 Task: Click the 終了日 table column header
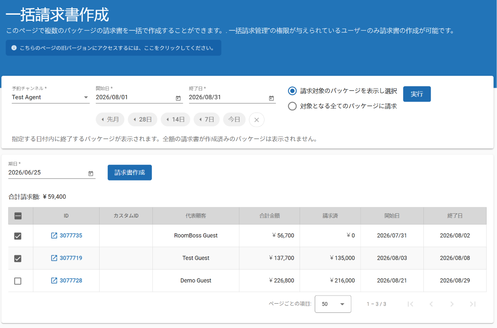click(455, 216)
